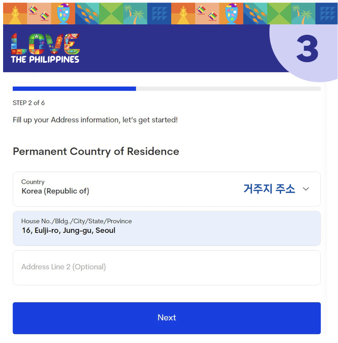Screen dimensions: 338x343
Task: Click the unfilled gray part of progress bar
Action: tap(228, 89)
